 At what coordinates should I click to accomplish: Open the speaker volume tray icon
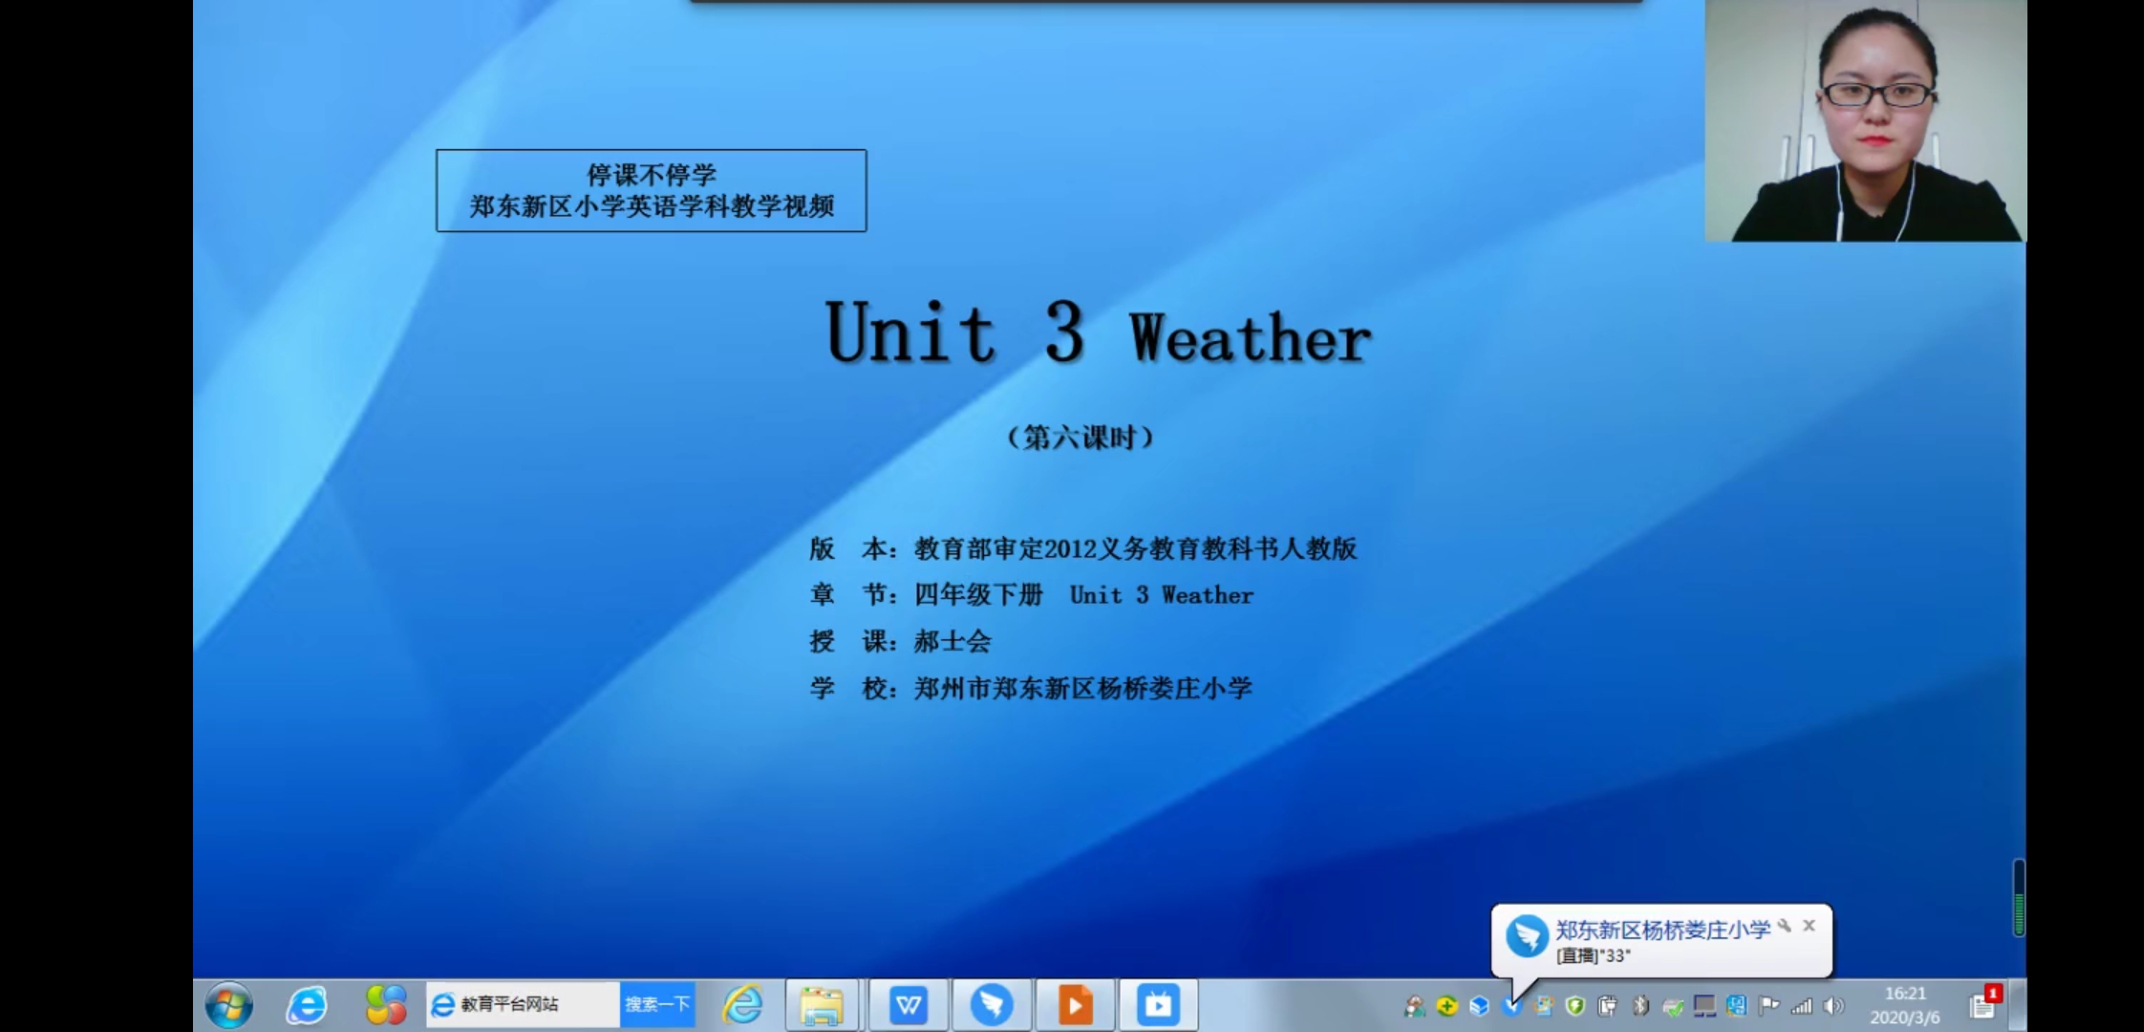click(1833, 1005)
